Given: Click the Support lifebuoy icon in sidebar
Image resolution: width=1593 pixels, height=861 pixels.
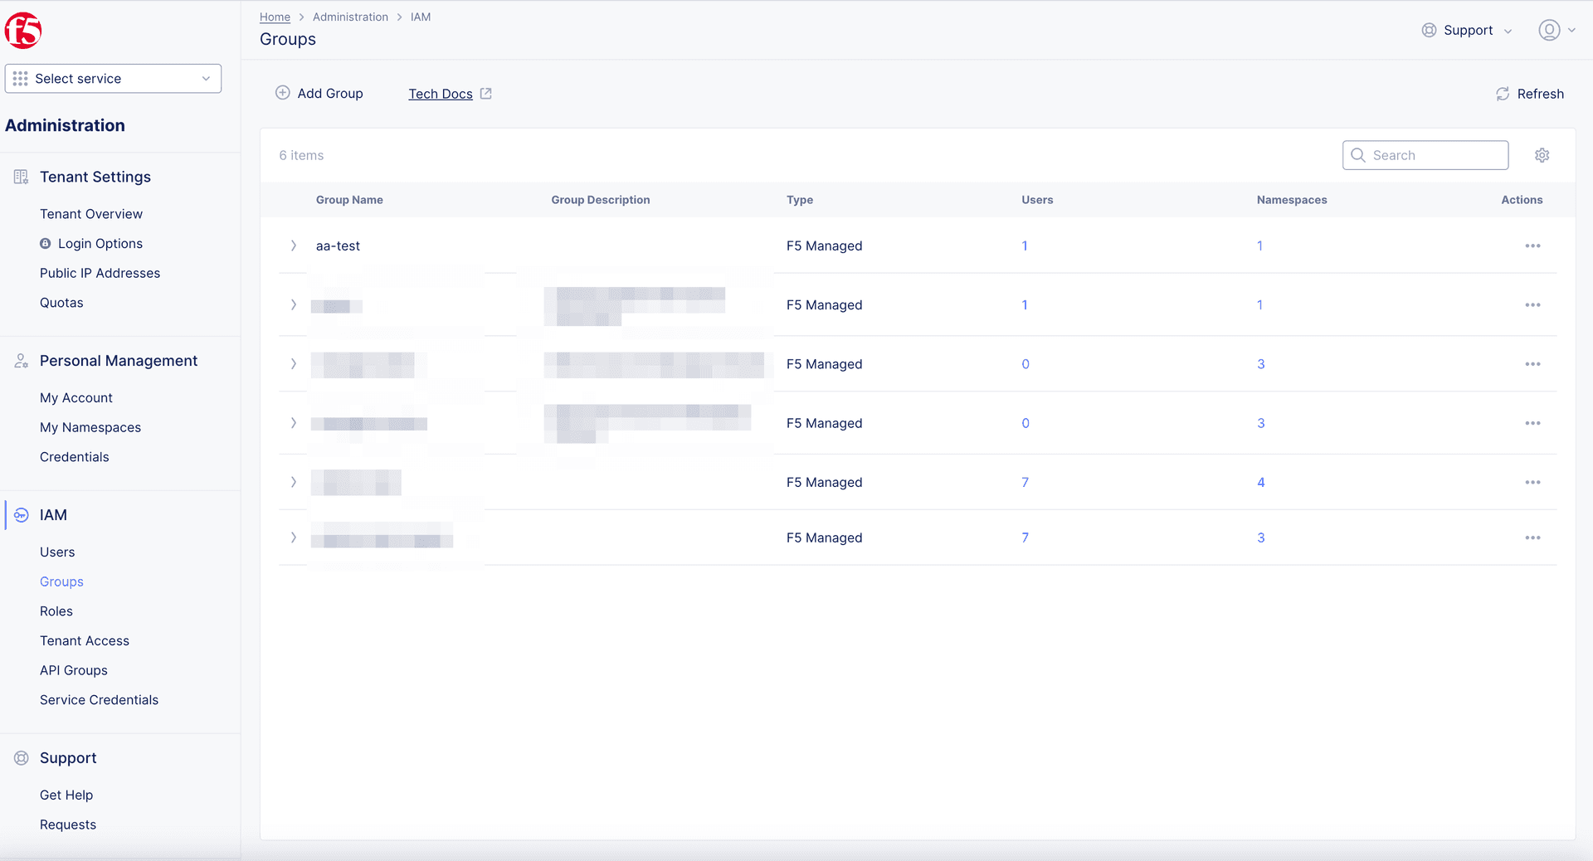Looking at the screenshot, I should point(22,758).
